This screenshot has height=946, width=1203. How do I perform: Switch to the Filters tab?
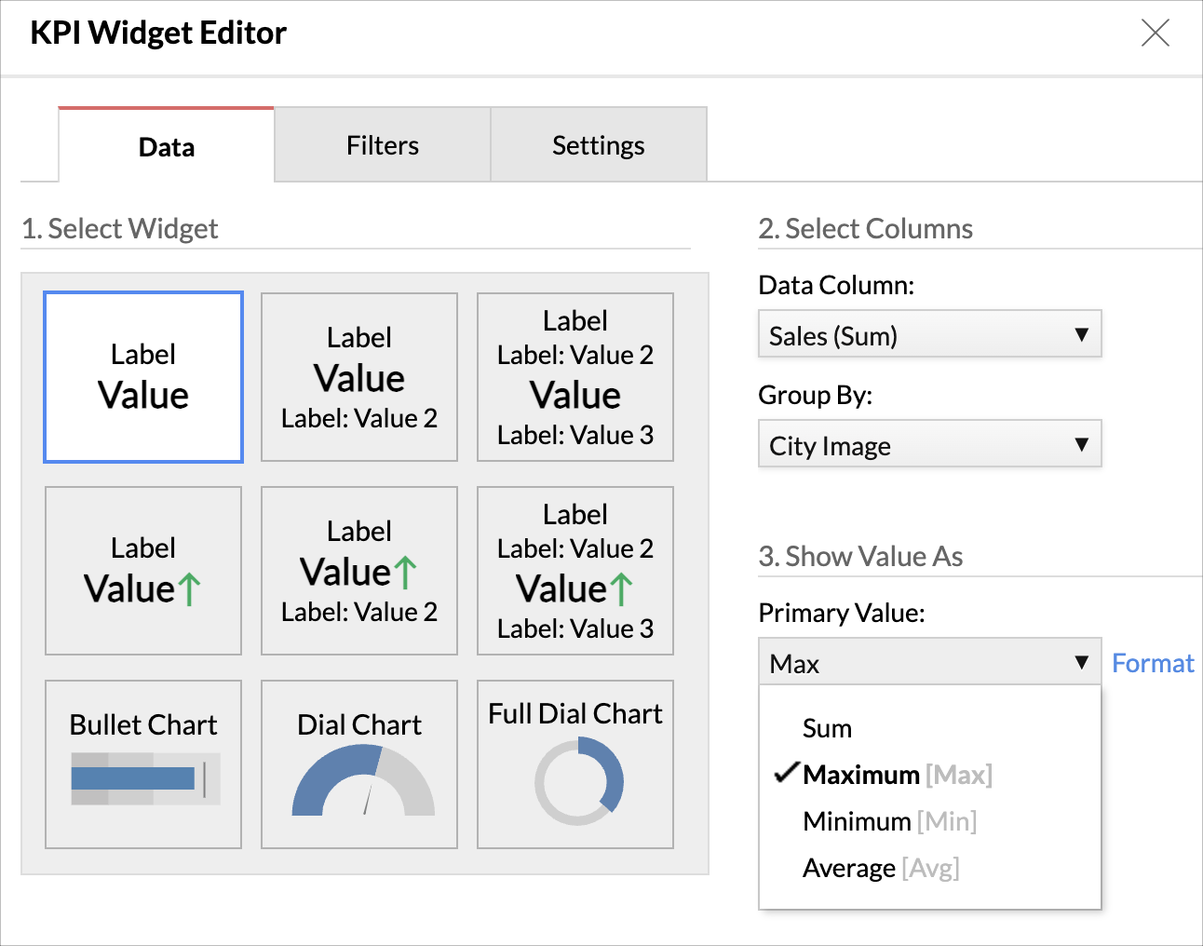[x=383, y=145]
